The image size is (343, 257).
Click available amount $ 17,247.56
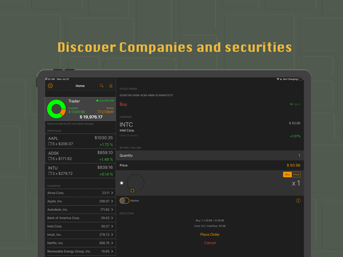coord(76,112)
